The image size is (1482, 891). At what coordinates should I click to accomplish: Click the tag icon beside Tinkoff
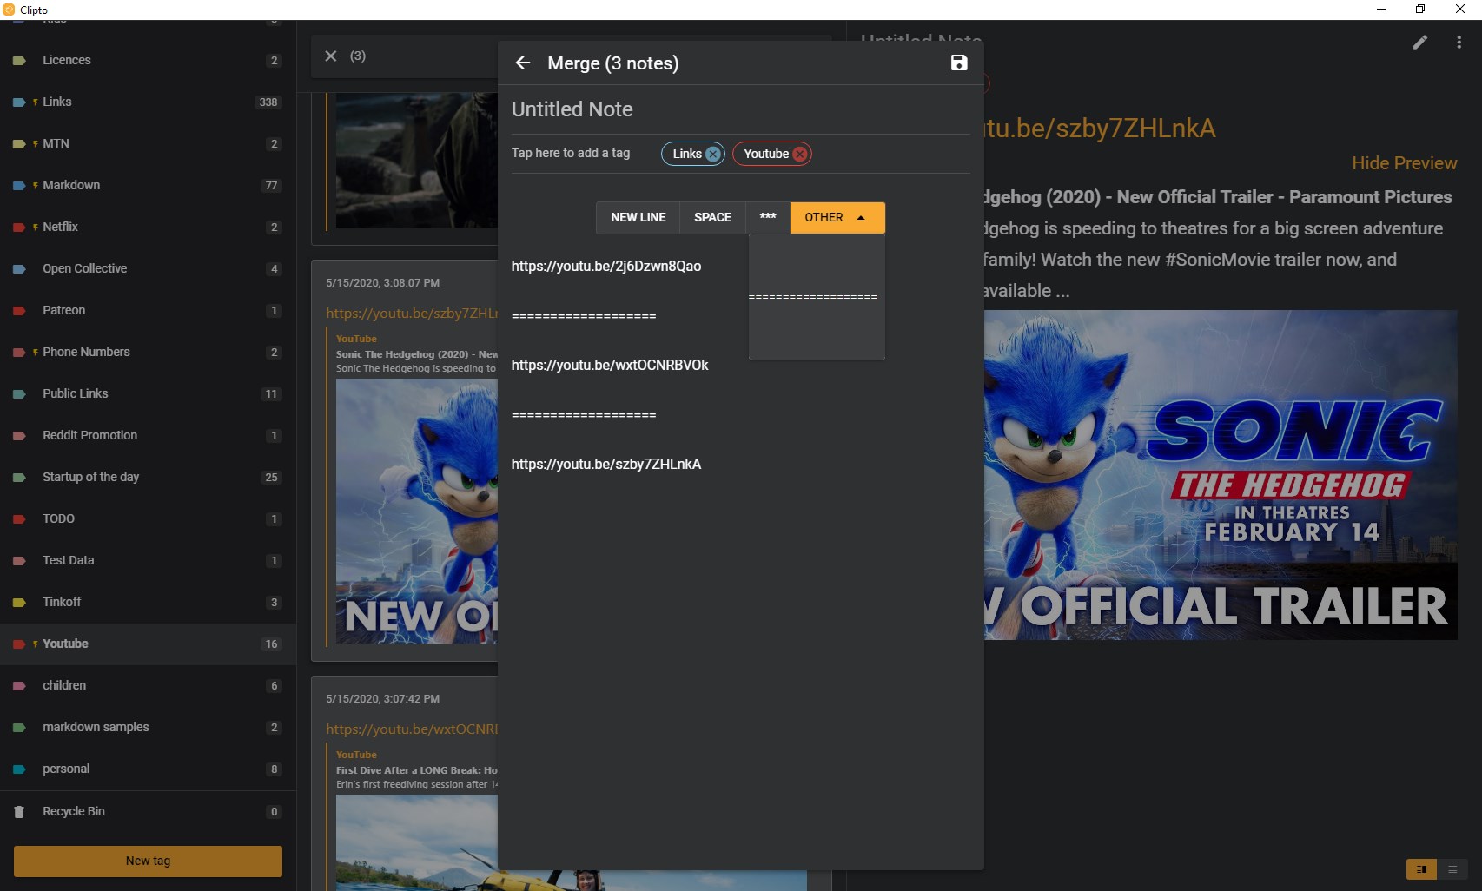[19, 603]
